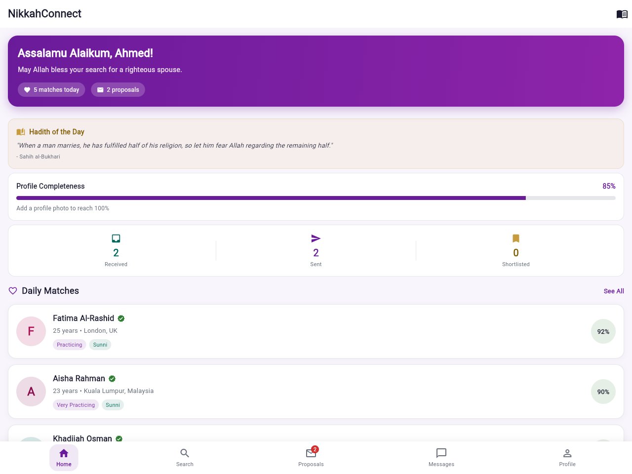The width and height of the screenshot is (632, 474).
Task: Click the Fatima Al-Rashid name
Action: [x=83, y=318]
